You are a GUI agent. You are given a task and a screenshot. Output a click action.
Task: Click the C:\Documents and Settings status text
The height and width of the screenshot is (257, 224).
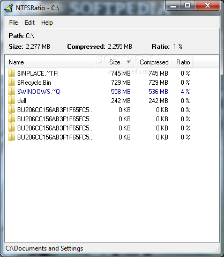(44, 248)
